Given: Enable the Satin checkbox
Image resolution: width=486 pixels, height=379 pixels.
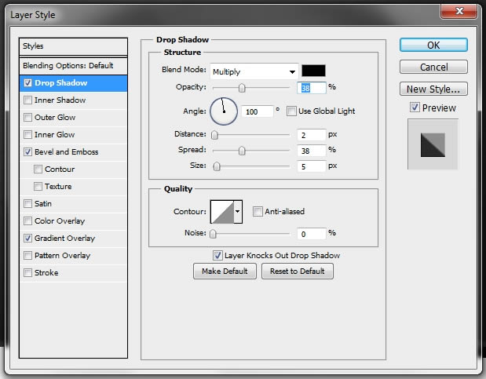Looking at the screenshot, I should (x=28, y=203).
